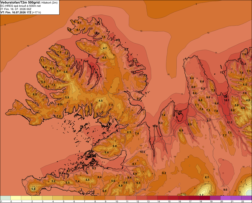The width and height of the screenshot is (252, 203).
Task: Pick the magenta legend swatch between 19 and 20
Action: [x=215, y=198]
